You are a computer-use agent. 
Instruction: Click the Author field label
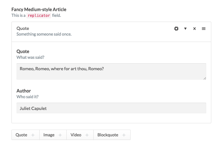tap(24, 91)
